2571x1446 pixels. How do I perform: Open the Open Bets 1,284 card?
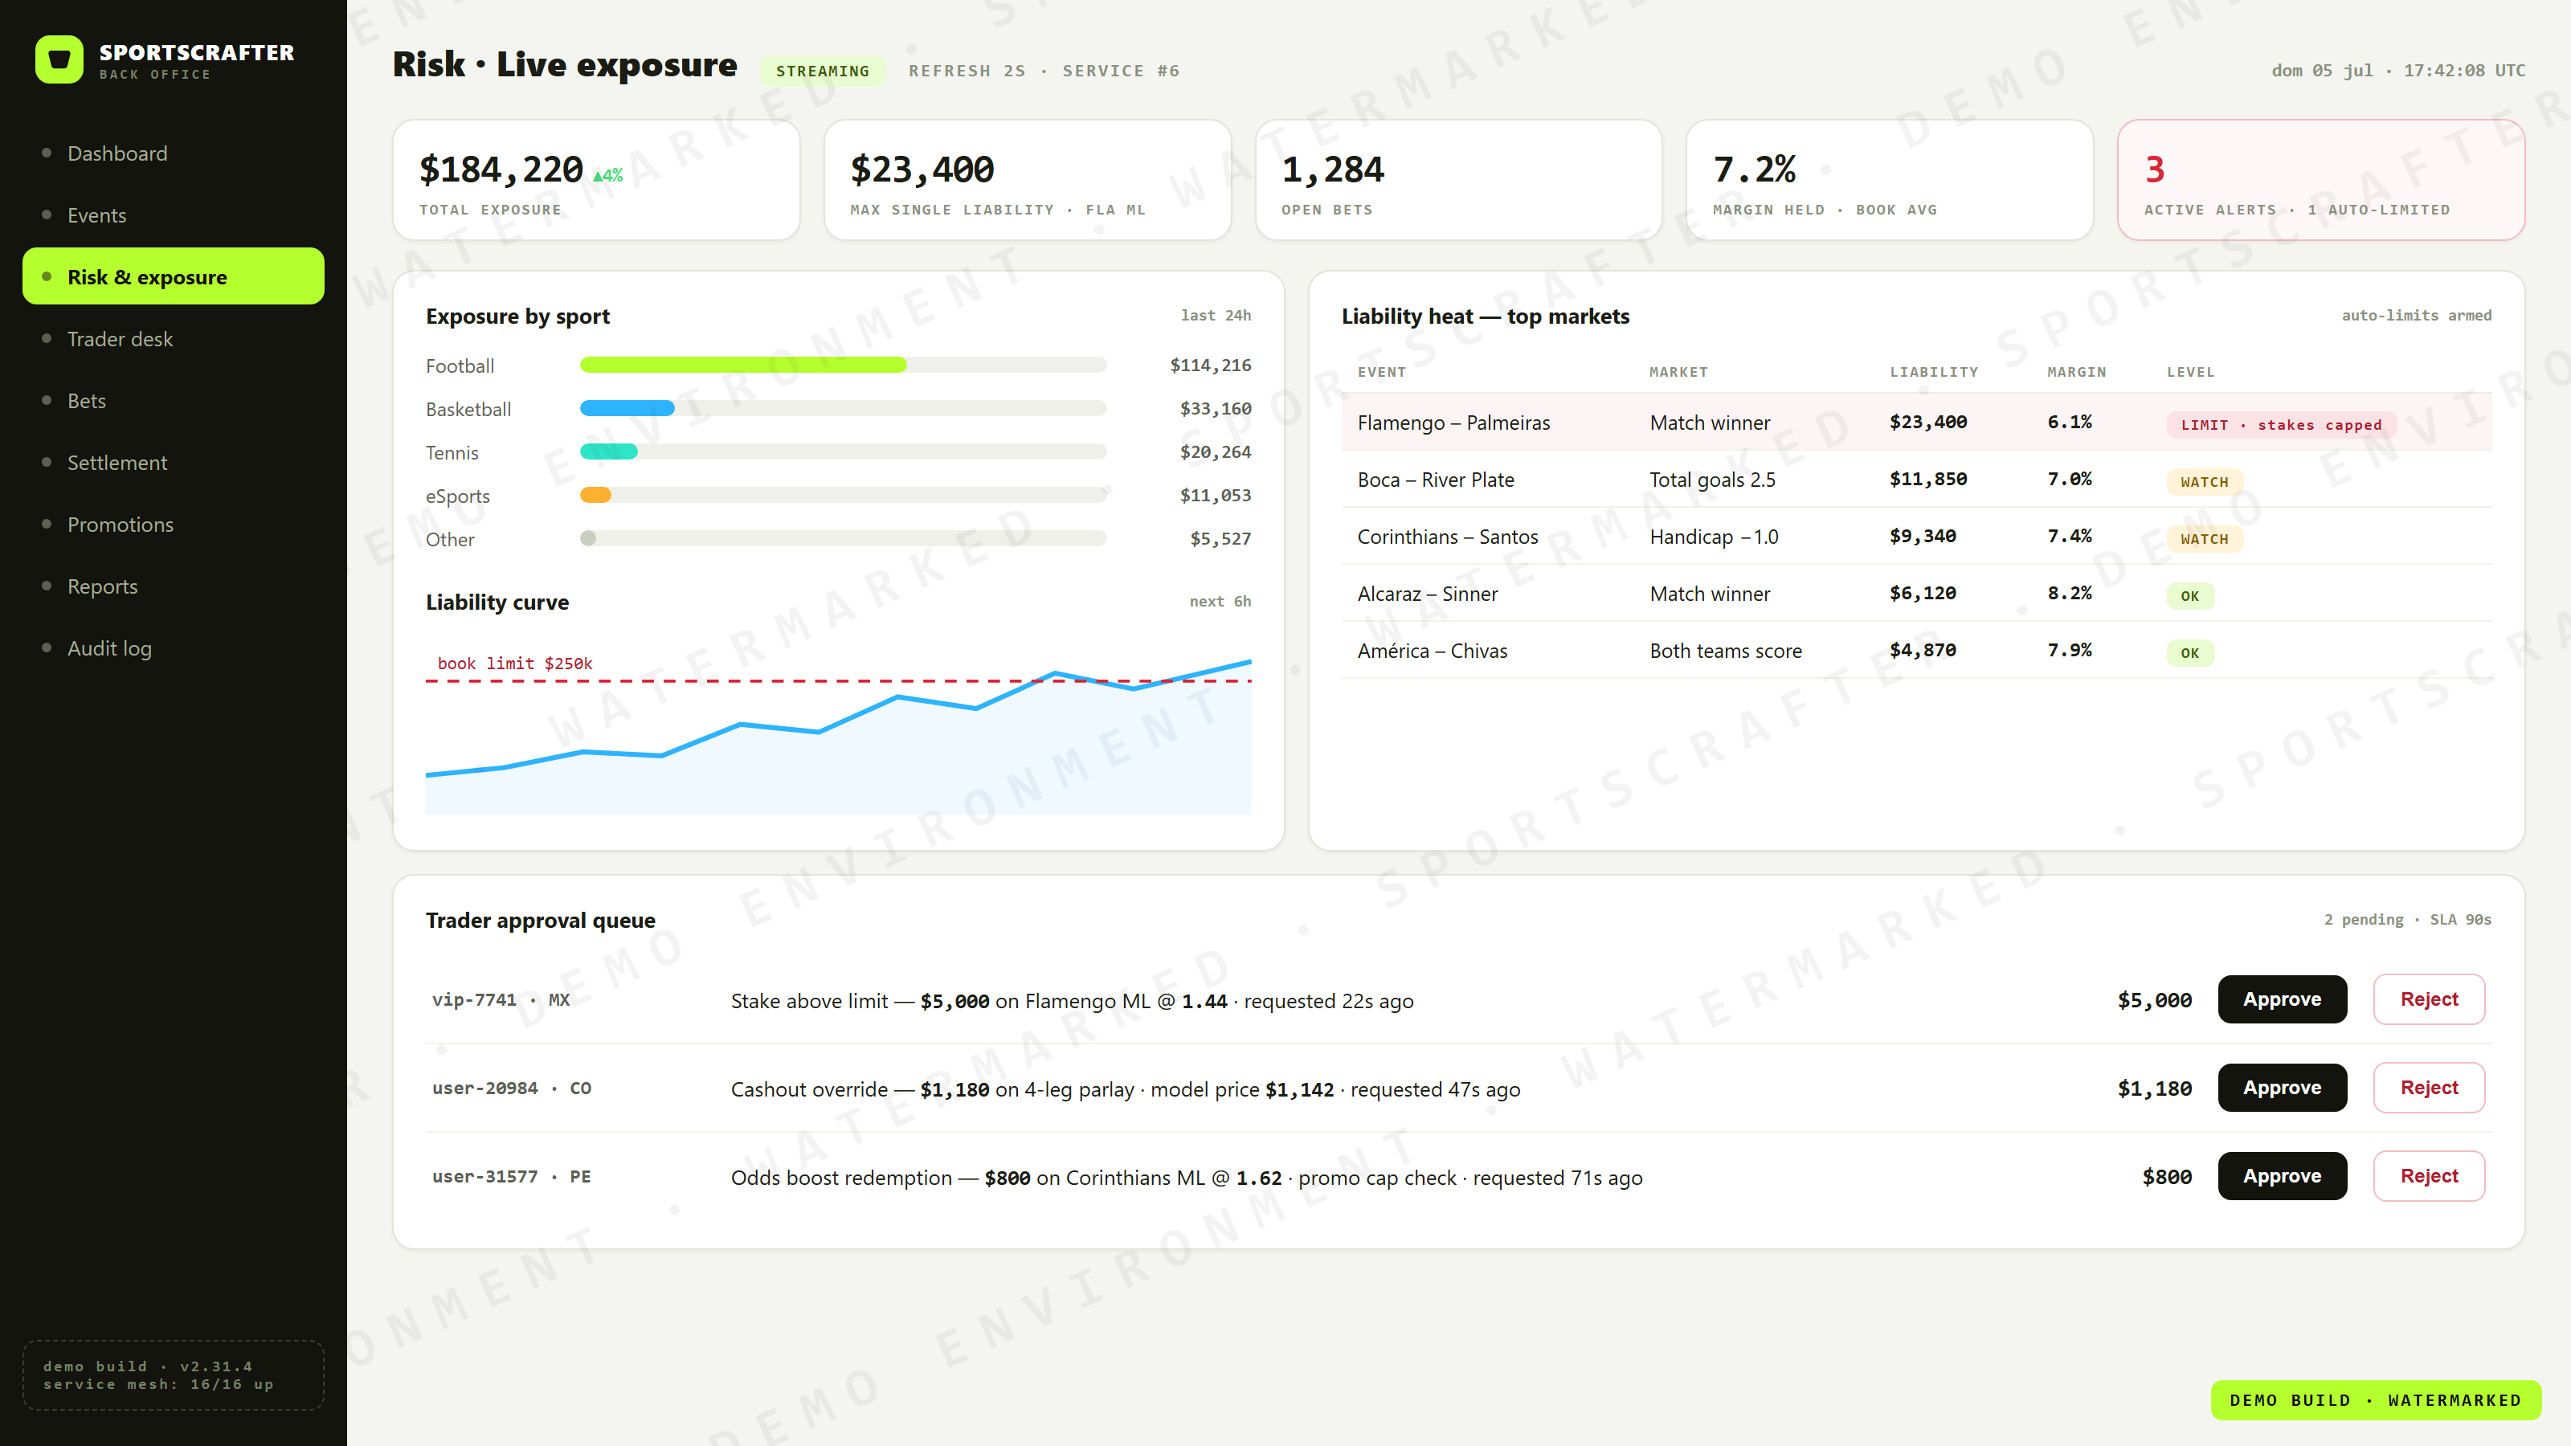(x=1458, y=180)
